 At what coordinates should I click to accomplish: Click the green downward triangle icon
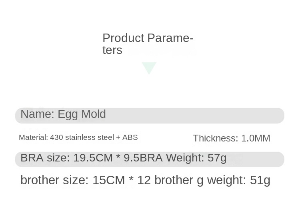point(149,68)
